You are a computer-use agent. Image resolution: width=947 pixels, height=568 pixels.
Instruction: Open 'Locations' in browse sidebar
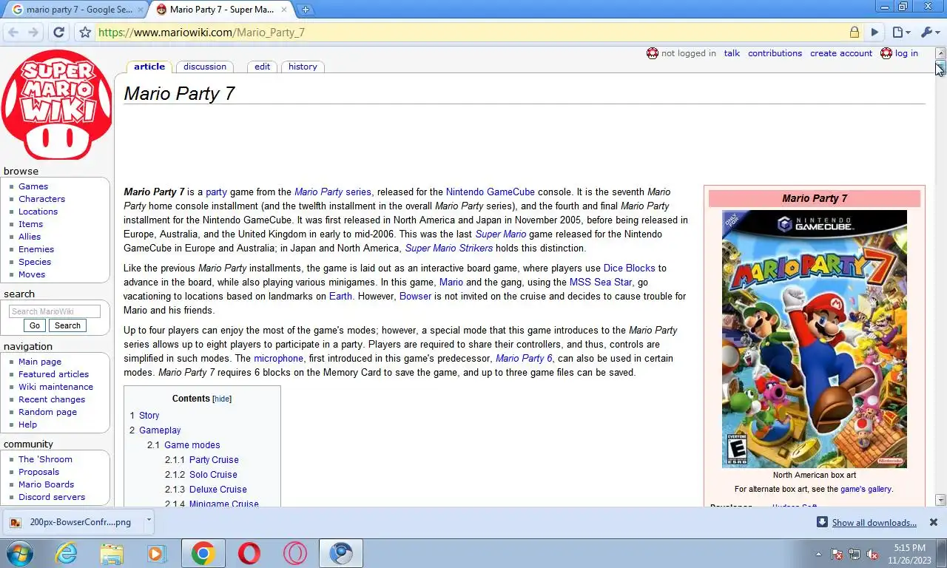(x=38, y=212)
